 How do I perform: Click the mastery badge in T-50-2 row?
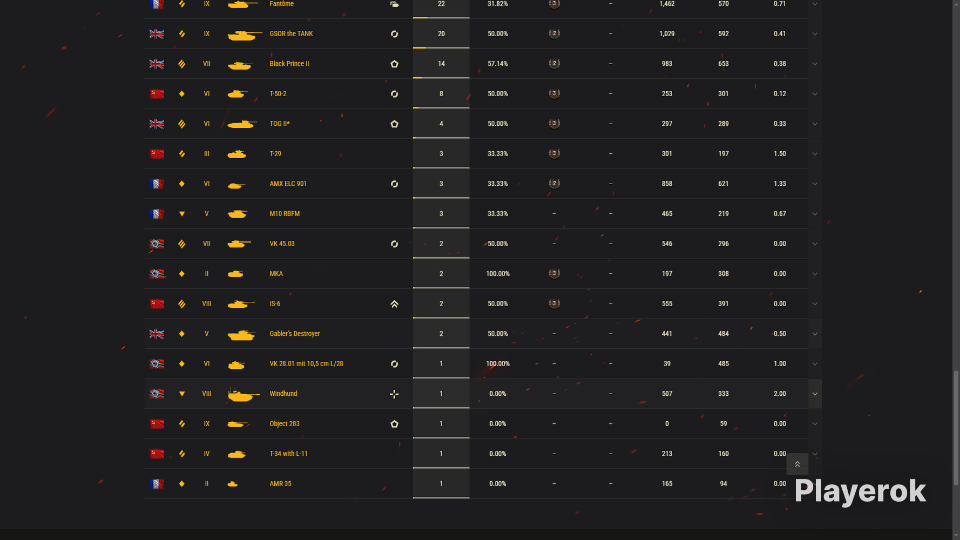[554, 93]
